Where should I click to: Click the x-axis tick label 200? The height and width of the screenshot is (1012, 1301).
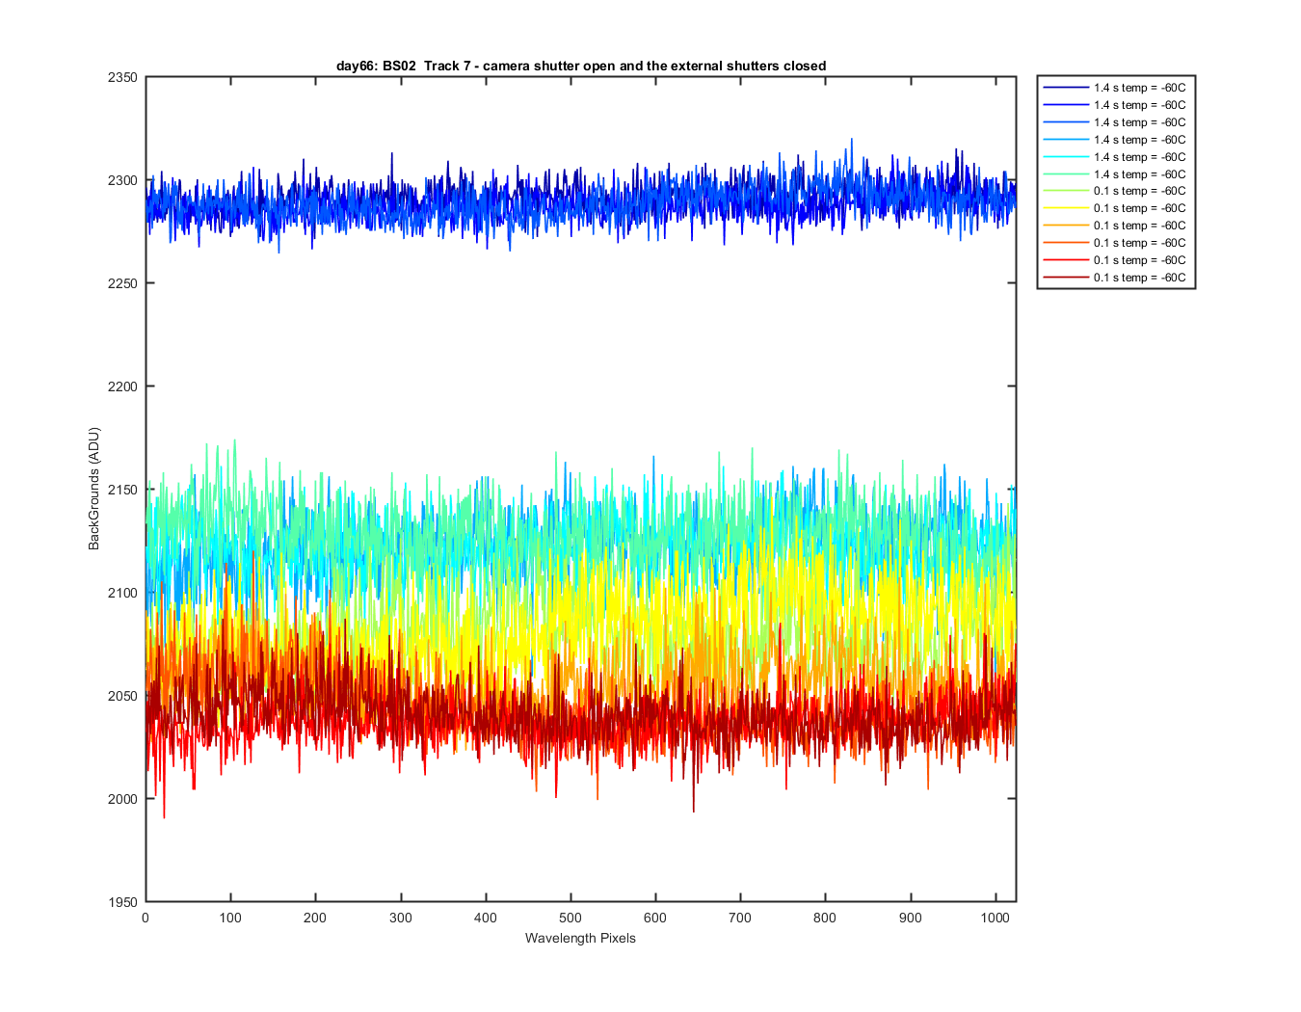click(315, 918)
